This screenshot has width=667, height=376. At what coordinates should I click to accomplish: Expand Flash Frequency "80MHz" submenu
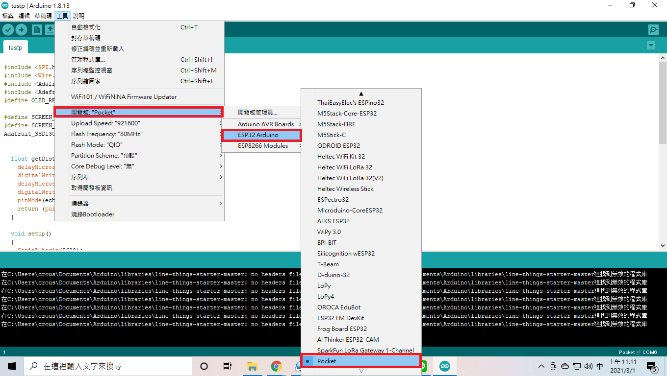click(139, 134)
